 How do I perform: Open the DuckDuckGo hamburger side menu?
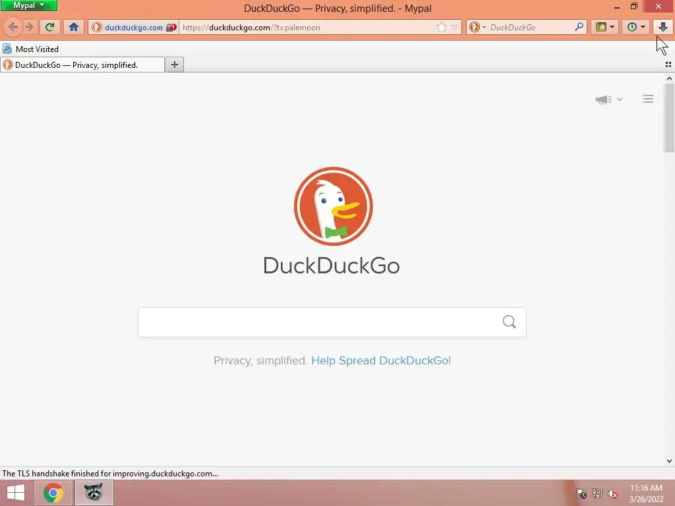[647, 99]
